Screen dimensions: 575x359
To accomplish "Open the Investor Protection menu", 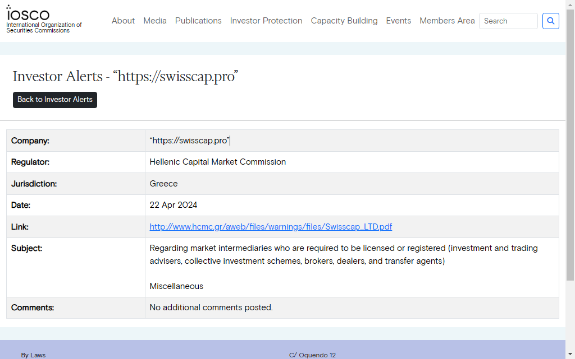I will pyautogui.click(x=266, y=21).
